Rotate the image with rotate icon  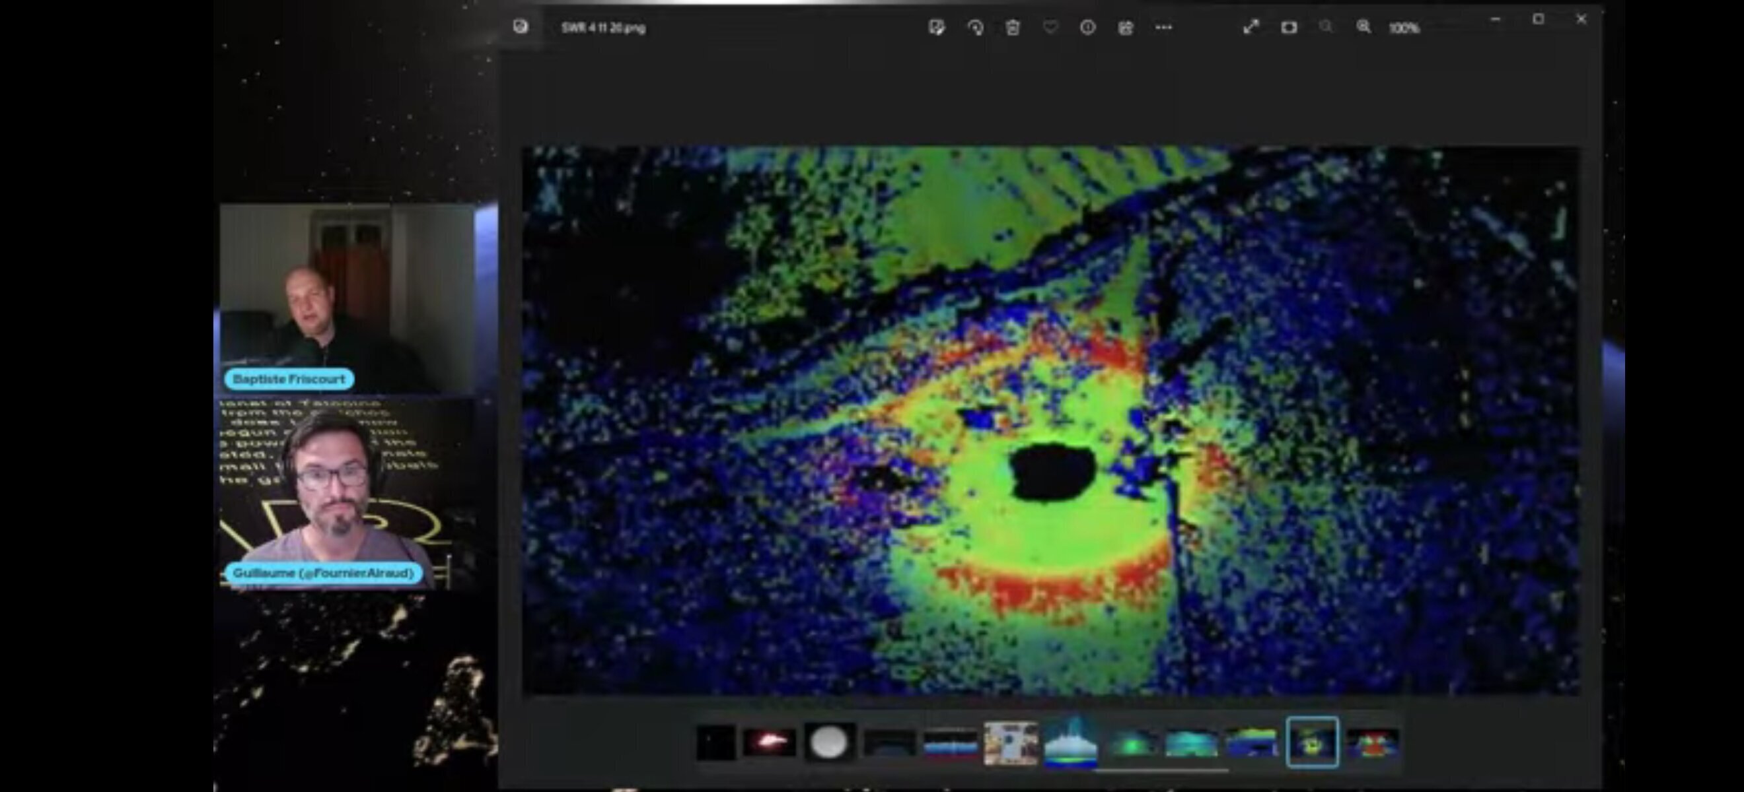pyautogui.click(x=975, y=28)
